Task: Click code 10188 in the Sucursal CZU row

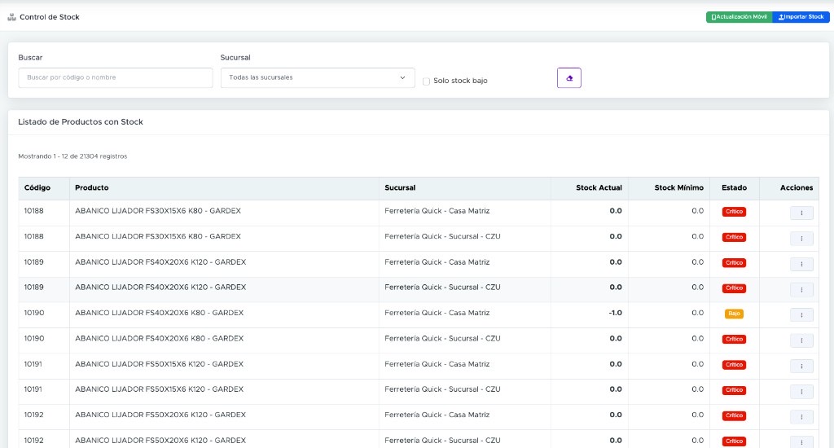Action: coord(33,236)
